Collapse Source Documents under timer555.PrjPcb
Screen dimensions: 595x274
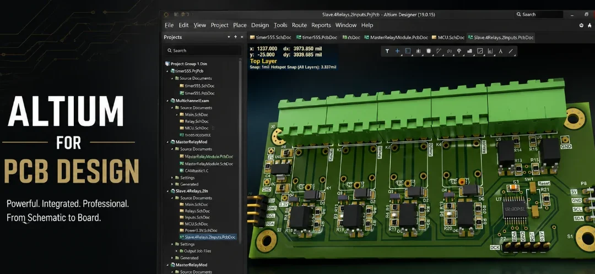[x=172, y=79]
